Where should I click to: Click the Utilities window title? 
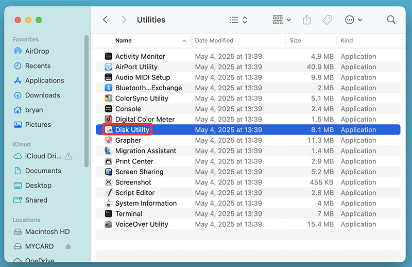(x=151, y=20)
